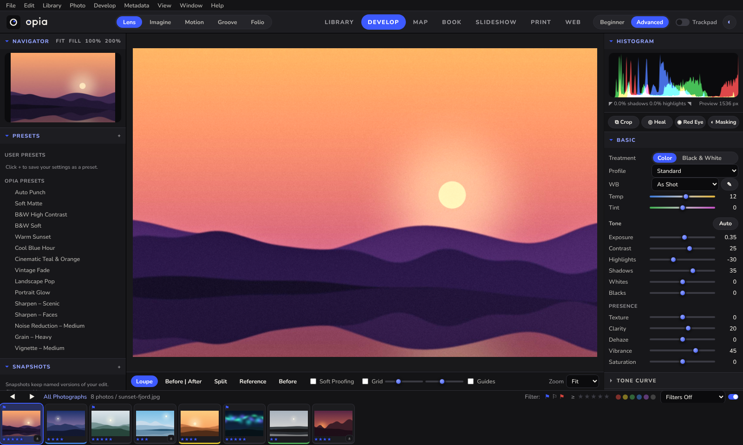Switch to the Library module

coord(339,22)
